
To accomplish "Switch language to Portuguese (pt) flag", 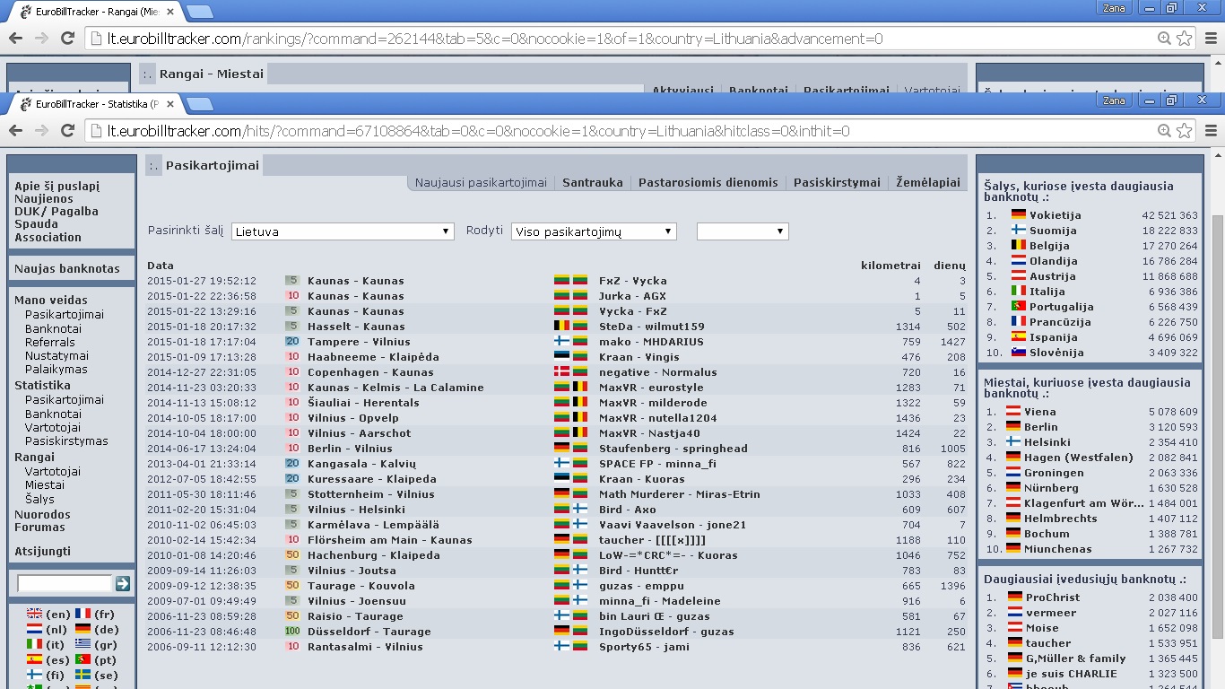I will point(83,660).
